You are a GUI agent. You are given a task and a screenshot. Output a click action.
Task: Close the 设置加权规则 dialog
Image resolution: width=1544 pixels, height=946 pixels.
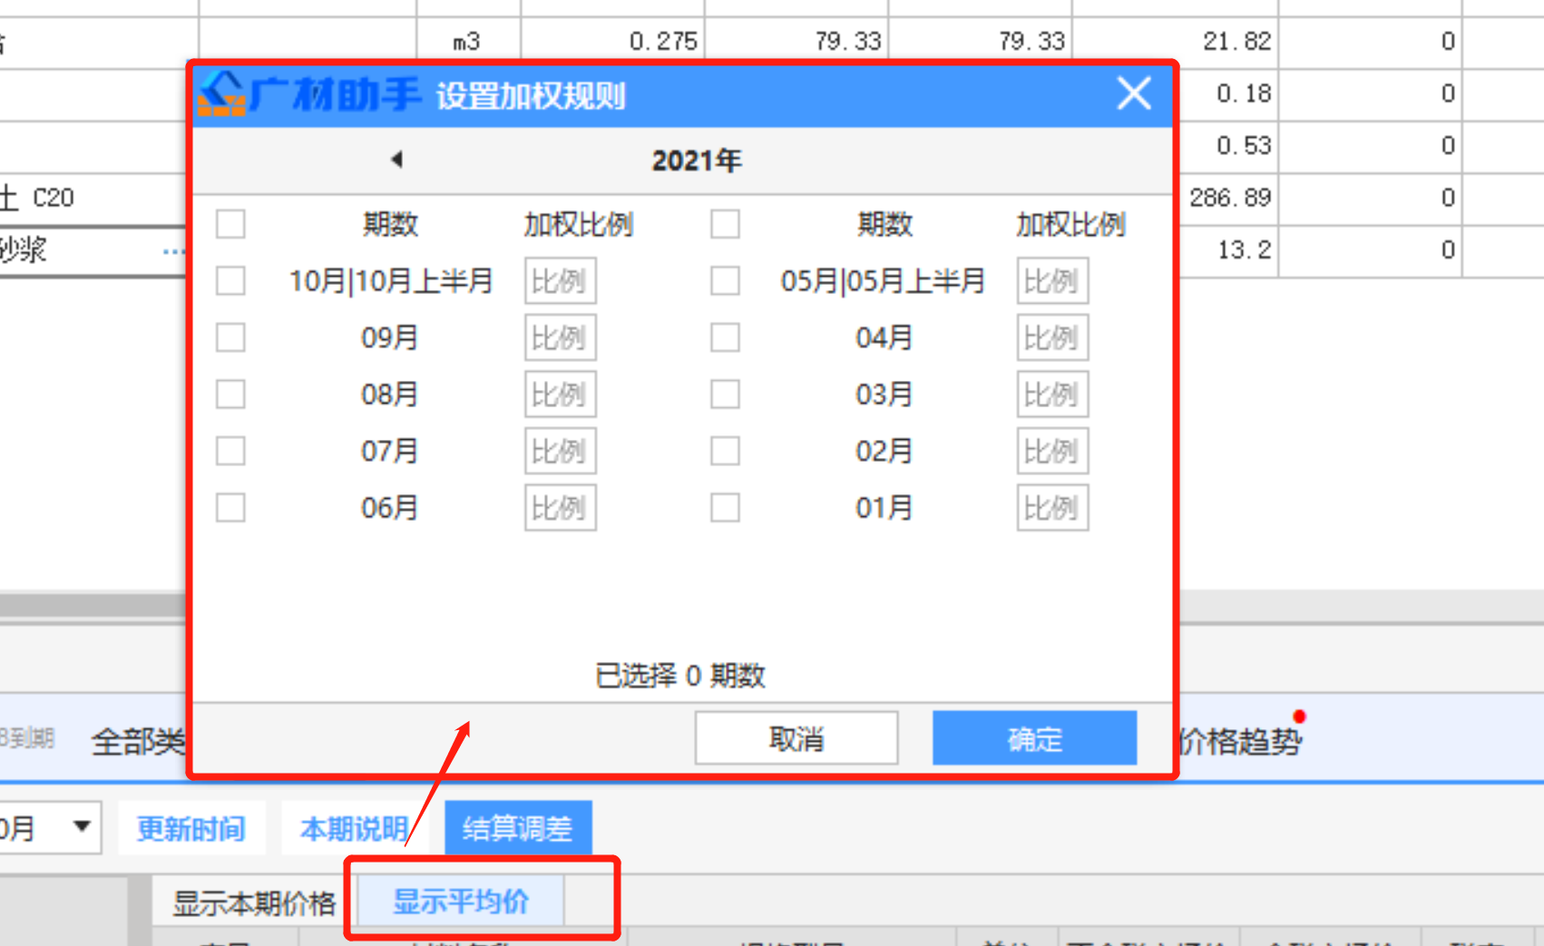pos(1134,93)
